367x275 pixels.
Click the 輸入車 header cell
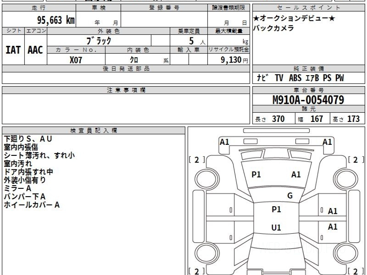(x=189, y=50)
